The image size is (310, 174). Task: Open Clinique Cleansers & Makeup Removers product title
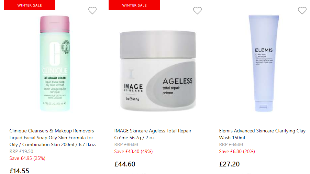pyautogui.click(x=53, y=138)
